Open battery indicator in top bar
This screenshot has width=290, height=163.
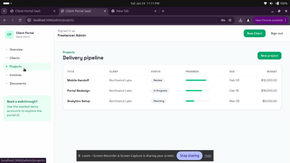pos(282,3)
